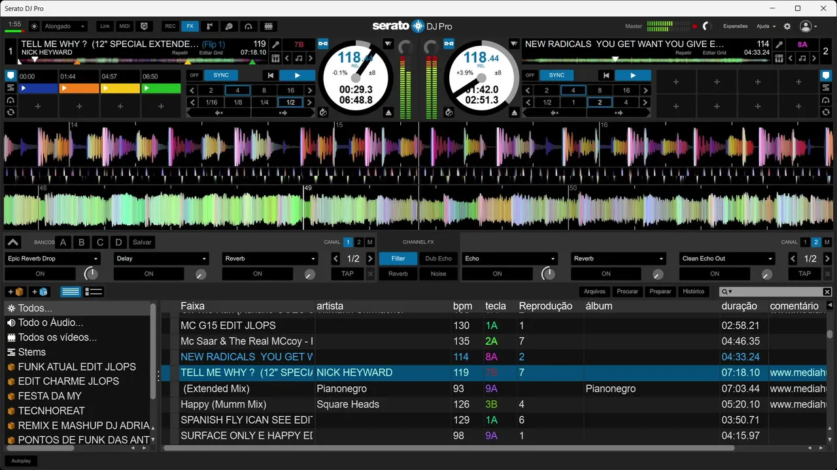The image size is (837, 470).
Task: Open the Histórico tab
Action: tap(693, 292)
